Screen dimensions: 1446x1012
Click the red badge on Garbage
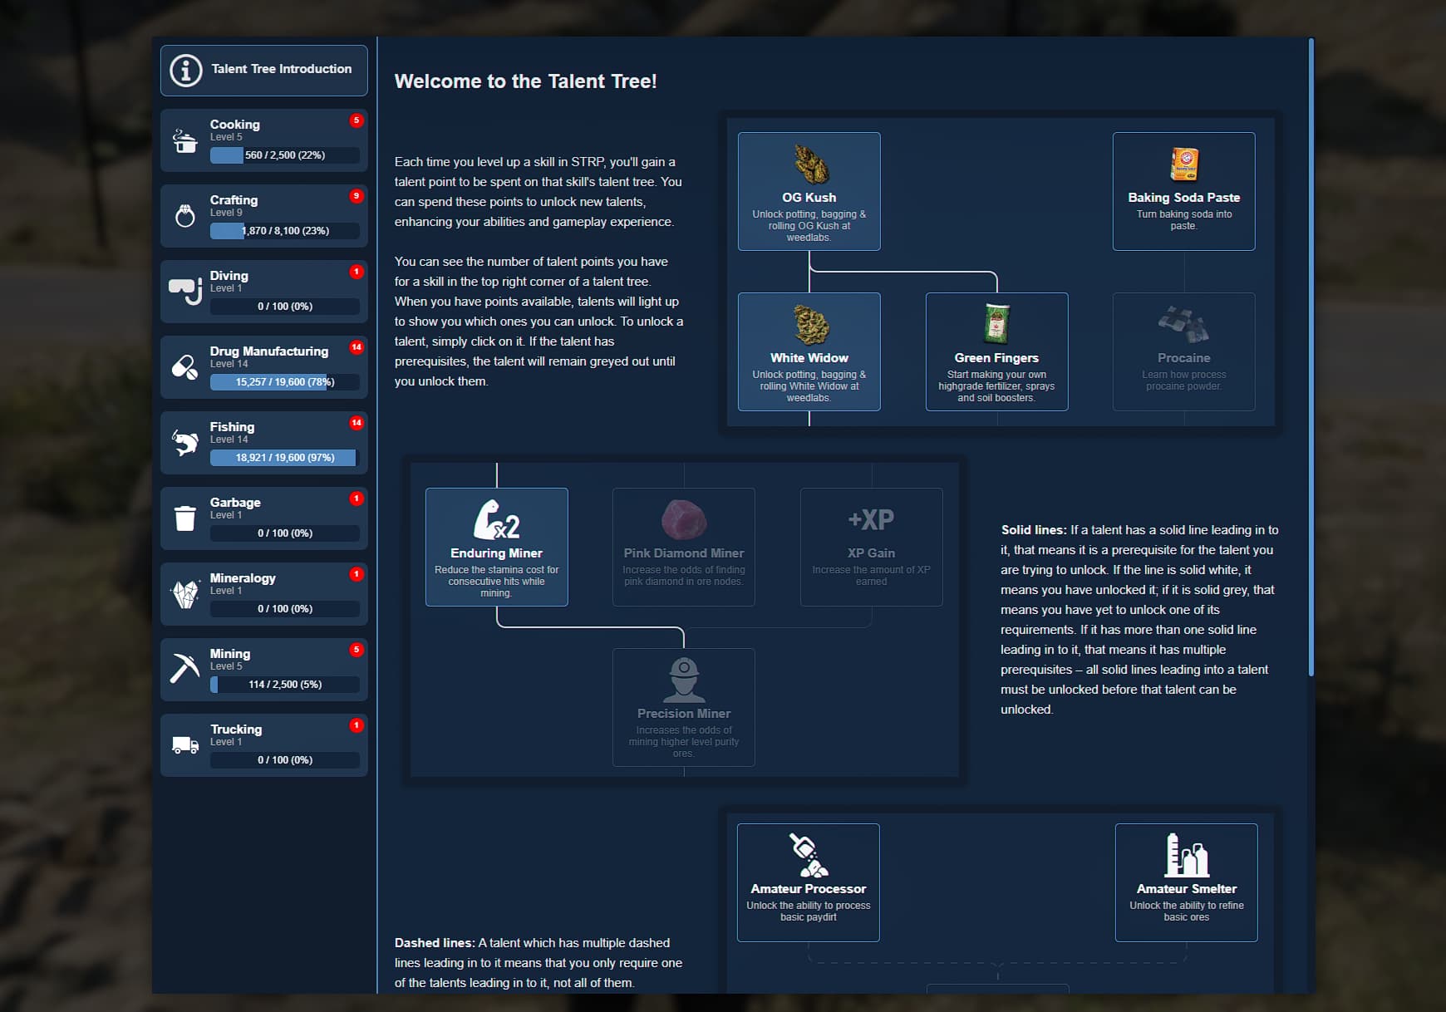point(357,499)
